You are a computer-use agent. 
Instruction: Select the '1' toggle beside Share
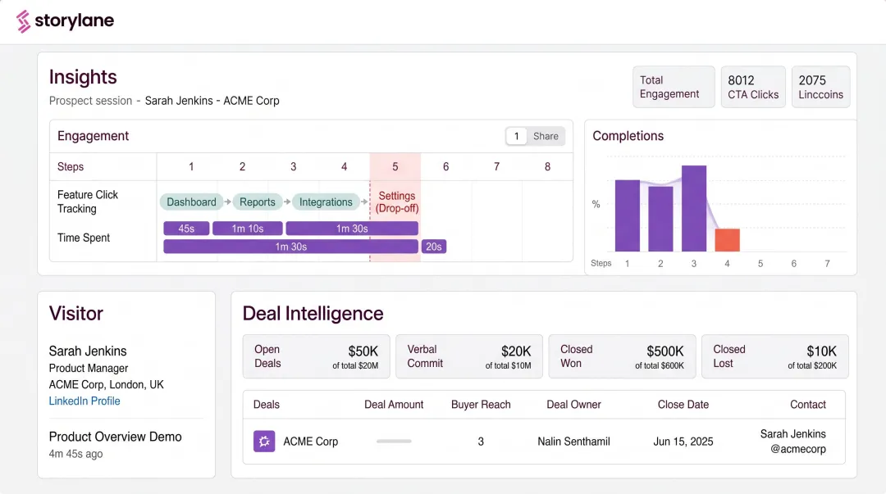coord(516,136)
